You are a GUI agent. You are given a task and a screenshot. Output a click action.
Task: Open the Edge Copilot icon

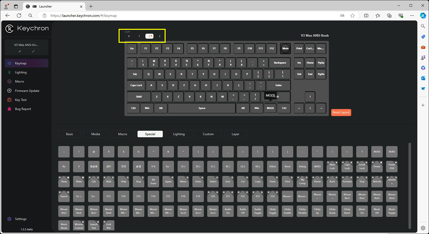[423, 16]
